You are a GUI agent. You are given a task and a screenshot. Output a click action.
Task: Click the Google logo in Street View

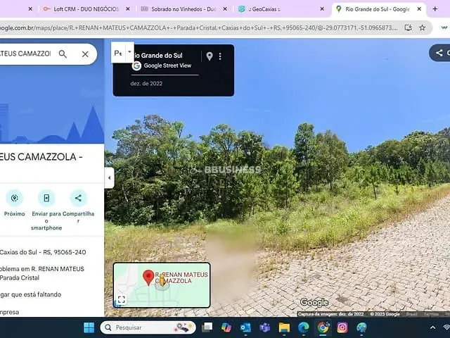[x=314, y=302]
